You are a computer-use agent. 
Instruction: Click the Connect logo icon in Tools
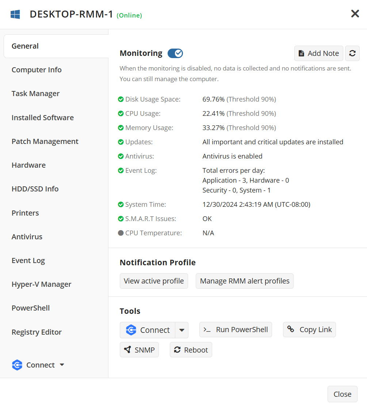pyautogui.click(x=131, y=330)
